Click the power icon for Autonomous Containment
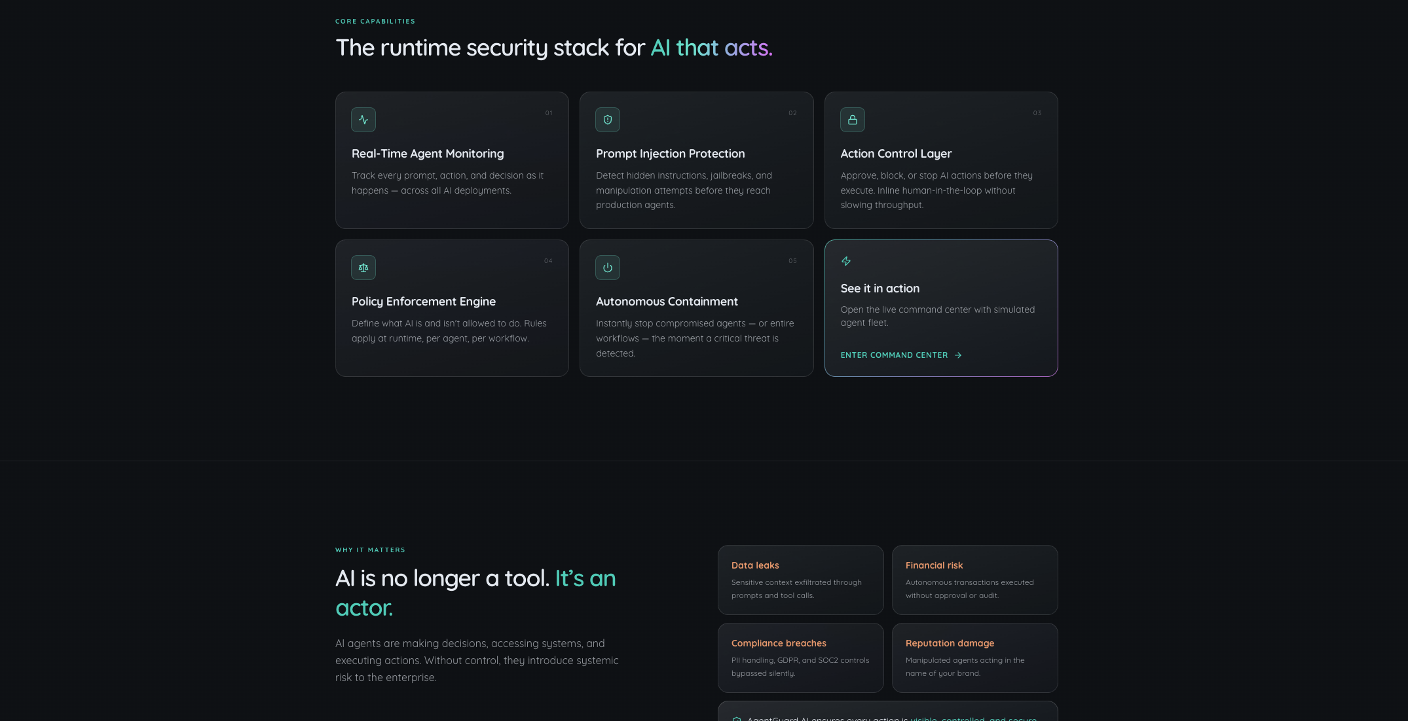1408x721 pixels. tap(608, 268)
